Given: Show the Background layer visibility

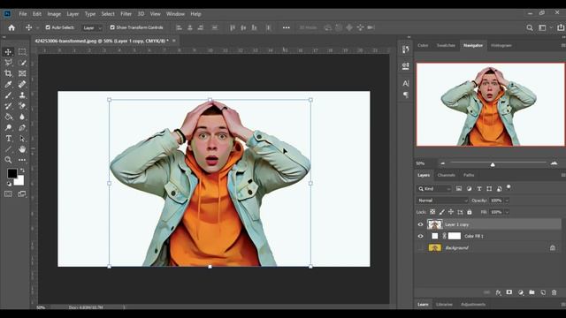Looking at the screenshot, I should click(420, 247).
